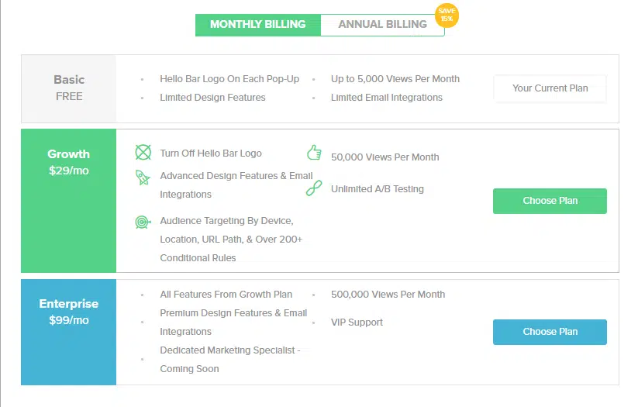Select the Basic FREE plan label
Image resolution: width=638 pixels, height=407 pixels.
69,88
